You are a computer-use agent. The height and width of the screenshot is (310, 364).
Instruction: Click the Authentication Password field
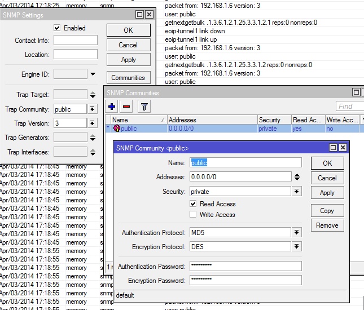[x=245, y=267]
